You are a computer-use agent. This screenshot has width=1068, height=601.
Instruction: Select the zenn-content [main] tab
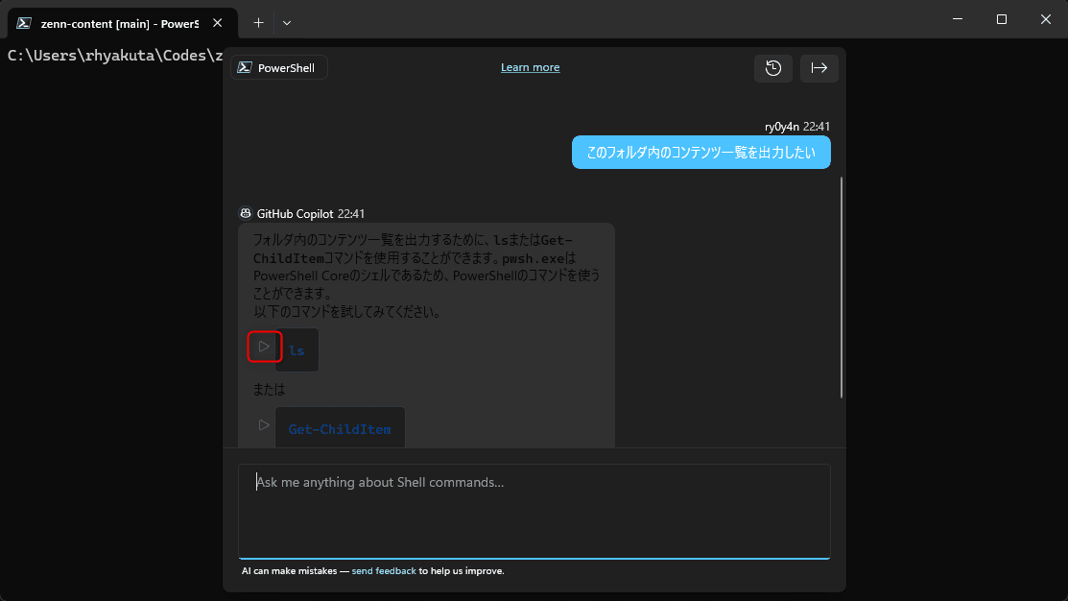coord(123,23)
